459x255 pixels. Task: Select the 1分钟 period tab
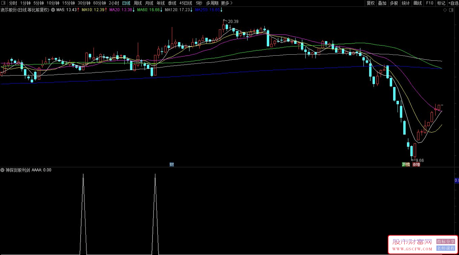pos(25,3)
